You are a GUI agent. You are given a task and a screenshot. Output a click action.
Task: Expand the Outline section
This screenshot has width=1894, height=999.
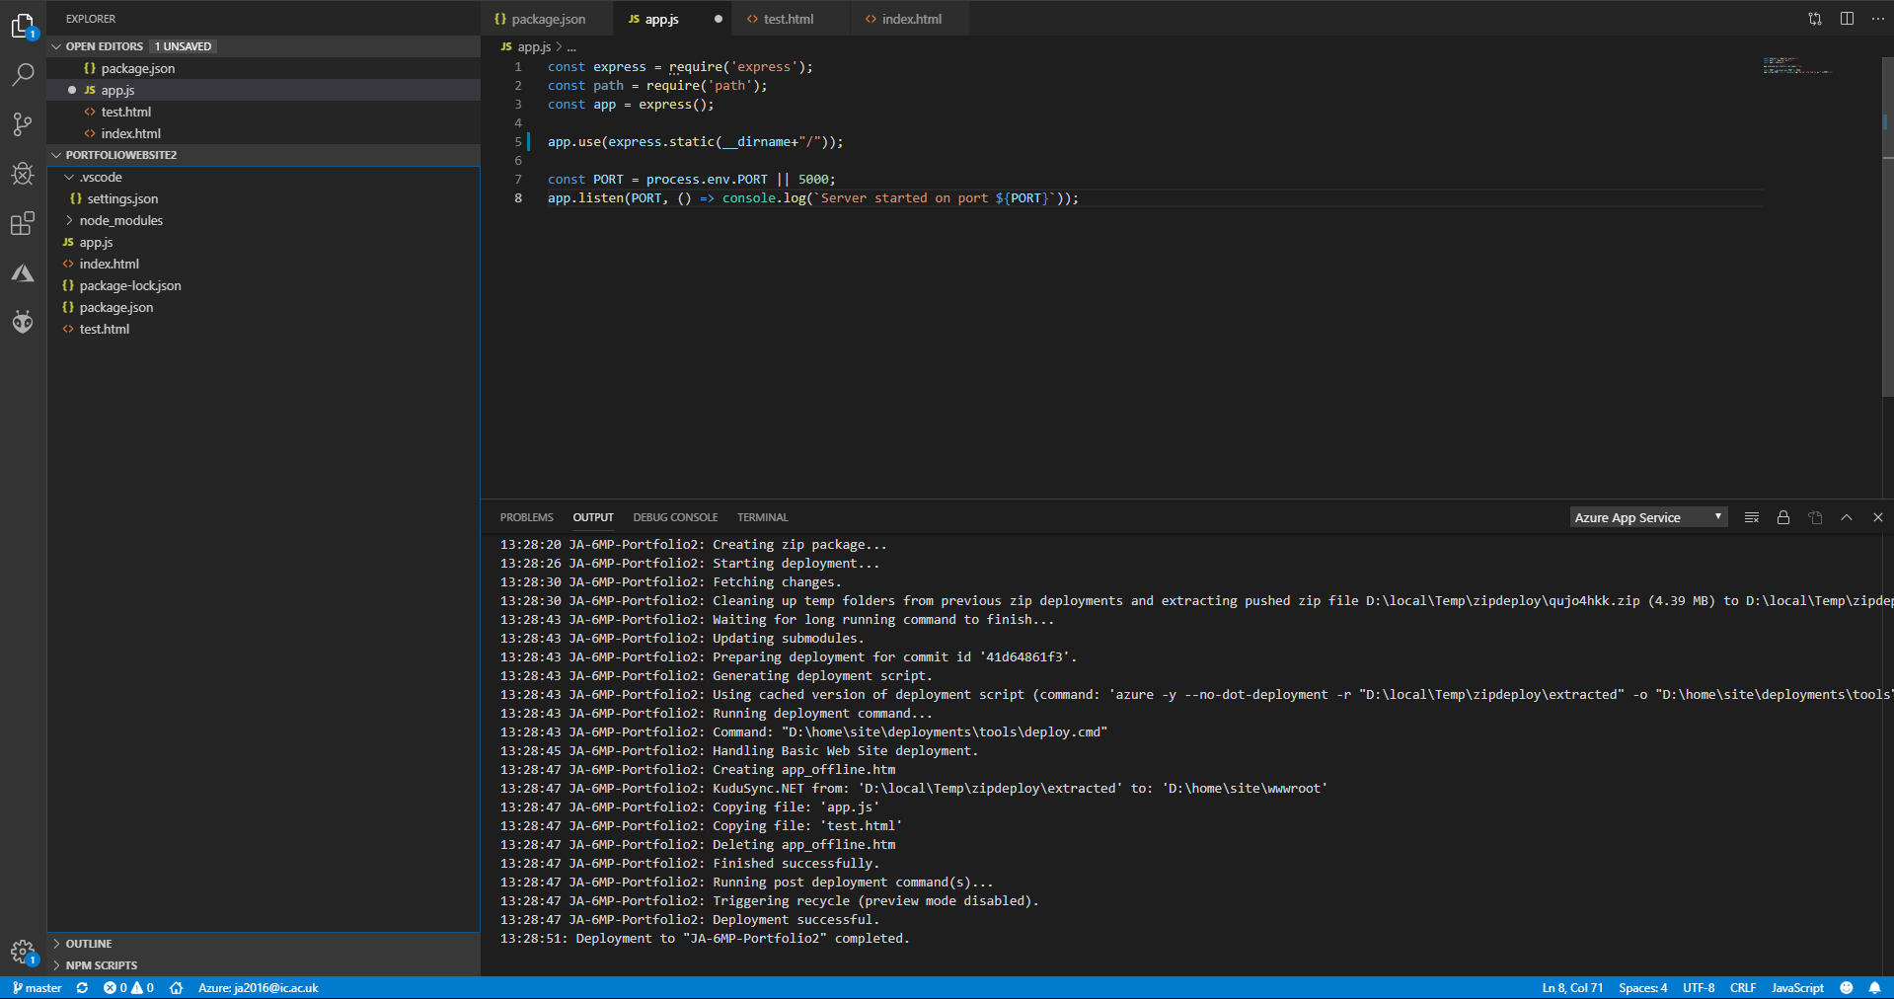(x=264, y=944)
